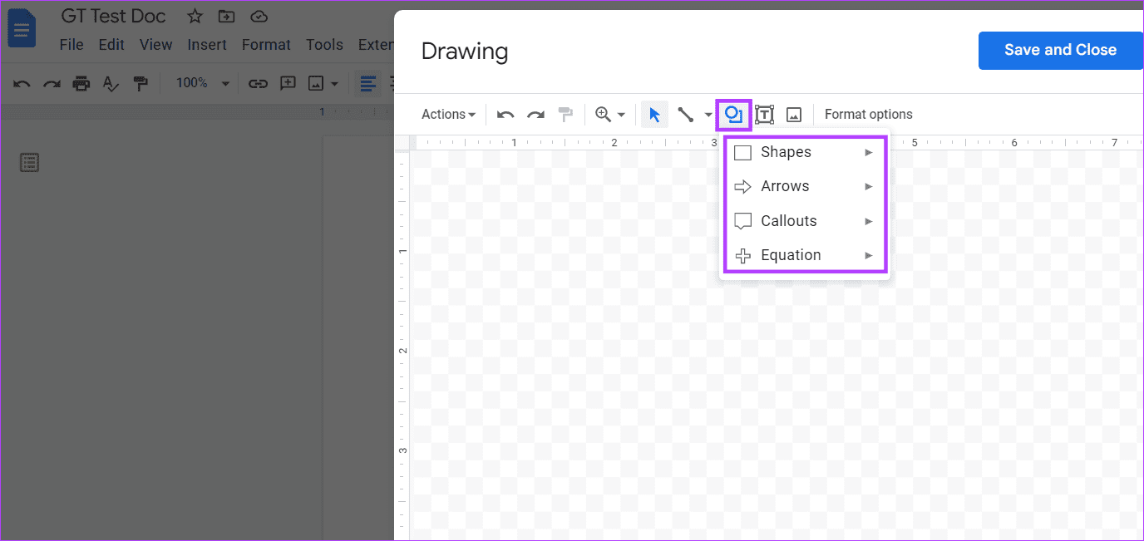The width and height of the screenshot is (1144, 541).
Task: Click the Insert link icon
Action: tap(258, 83)
